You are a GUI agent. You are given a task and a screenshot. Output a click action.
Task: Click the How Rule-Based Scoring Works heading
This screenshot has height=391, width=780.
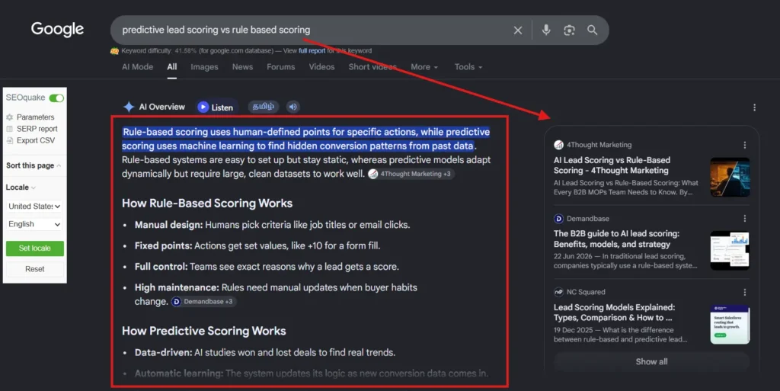click(207, 204)
